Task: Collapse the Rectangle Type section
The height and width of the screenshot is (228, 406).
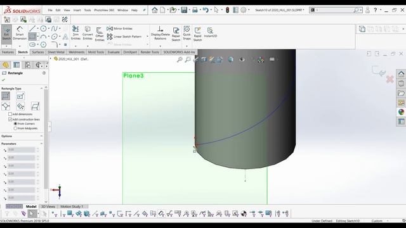Action: pos(41,89)
